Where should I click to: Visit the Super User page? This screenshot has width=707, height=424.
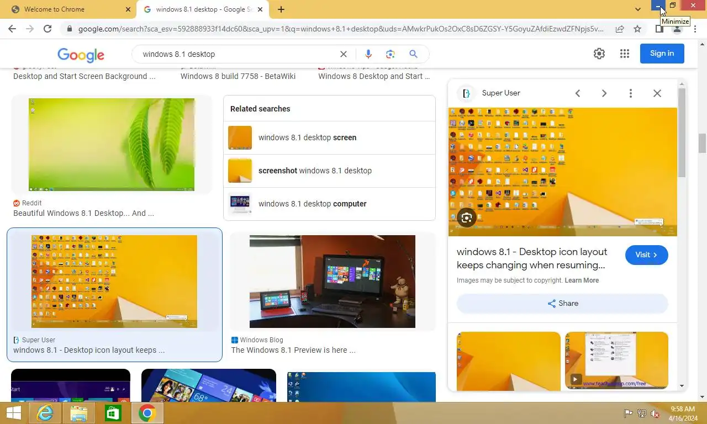[647, 255]
